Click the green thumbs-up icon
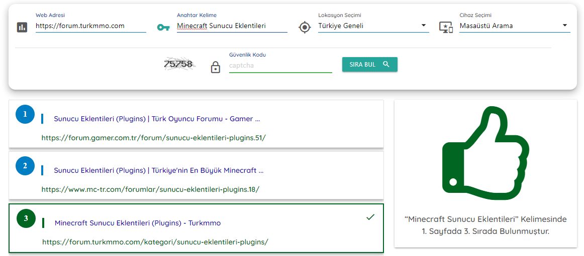The width and height of the screenshot is (584, 256). 485,153
